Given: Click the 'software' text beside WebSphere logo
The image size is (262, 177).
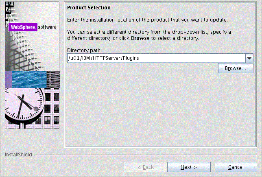Looking at the screenshot, I should [48, 27].
